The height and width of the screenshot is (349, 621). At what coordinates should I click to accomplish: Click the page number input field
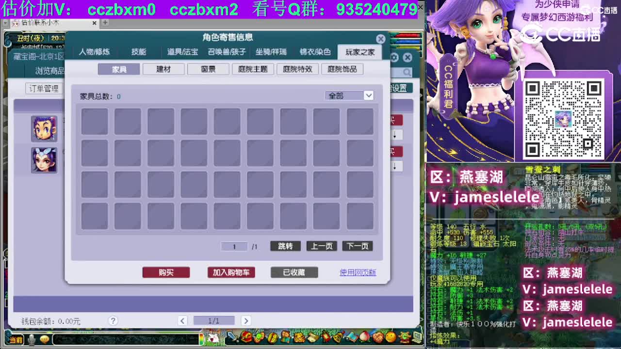point(234,246)
